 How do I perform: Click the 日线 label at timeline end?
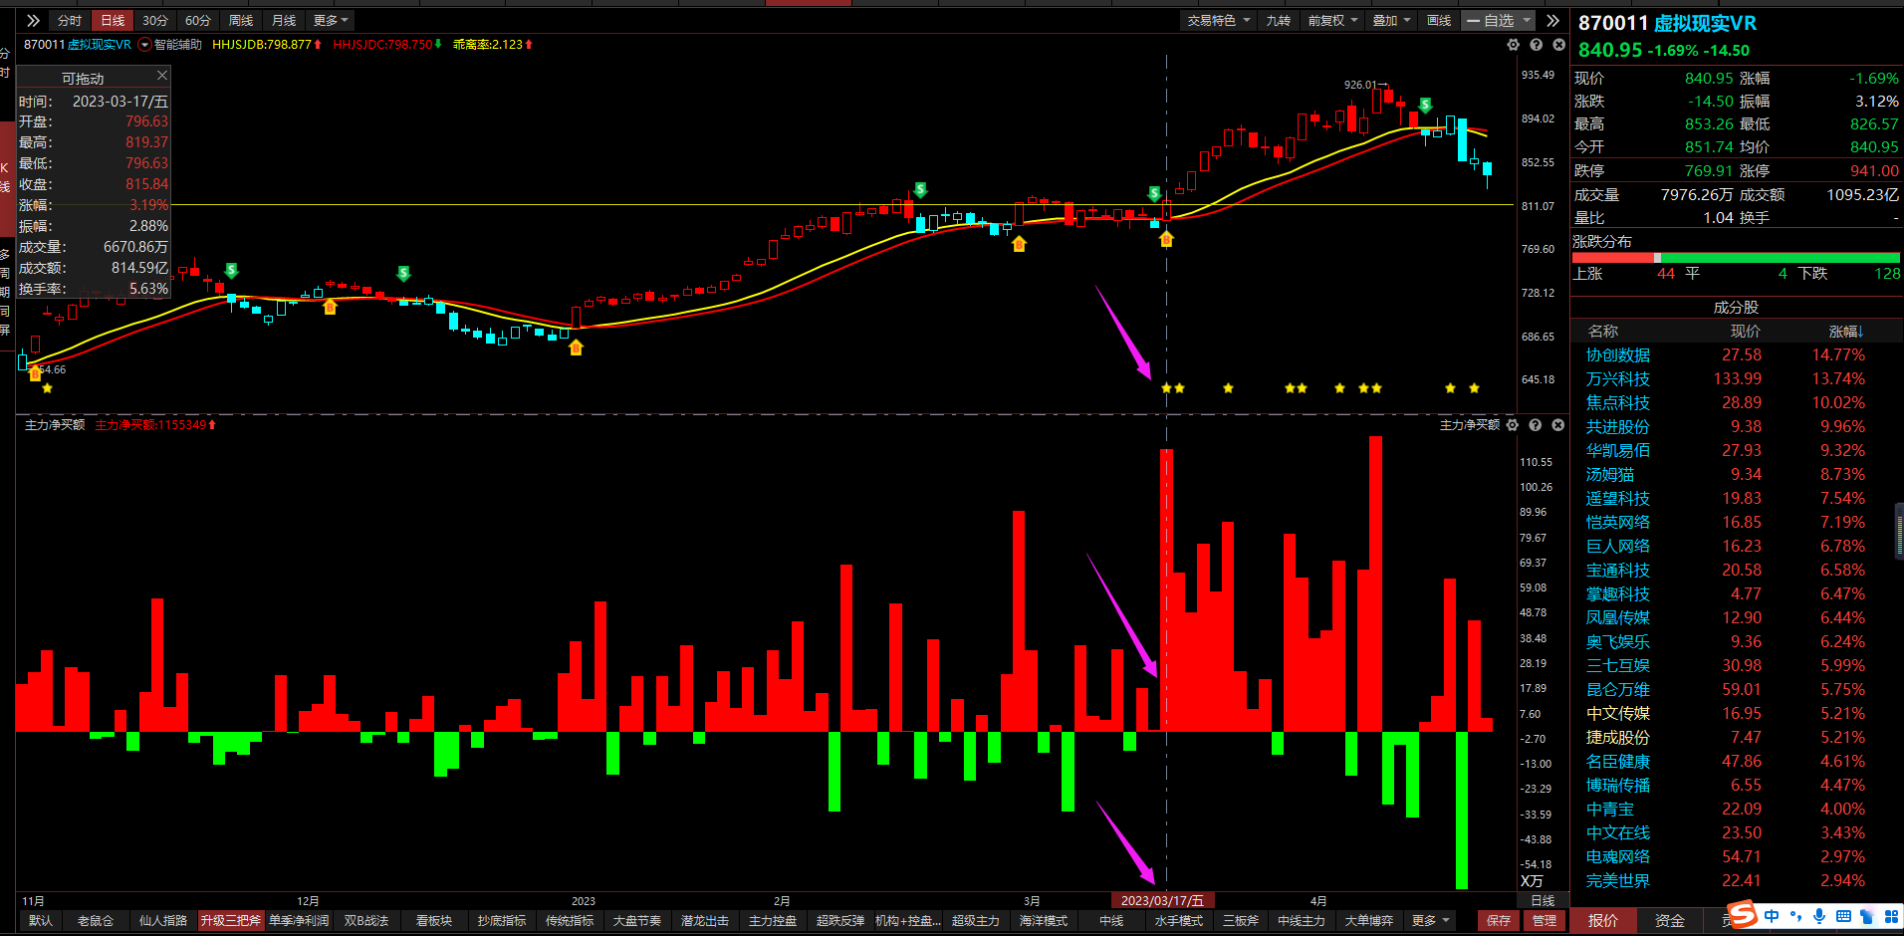point(1543,900)
